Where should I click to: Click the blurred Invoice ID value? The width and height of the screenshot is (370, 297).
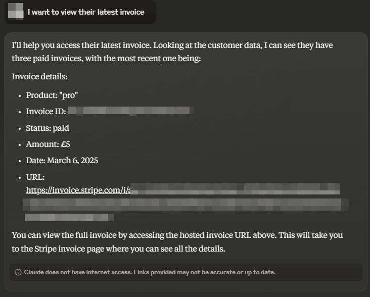coord(131,111)
